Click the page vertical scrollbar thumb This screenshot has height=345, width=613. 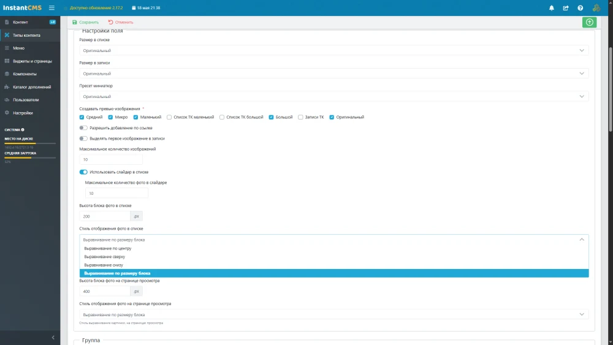[611, 90]
